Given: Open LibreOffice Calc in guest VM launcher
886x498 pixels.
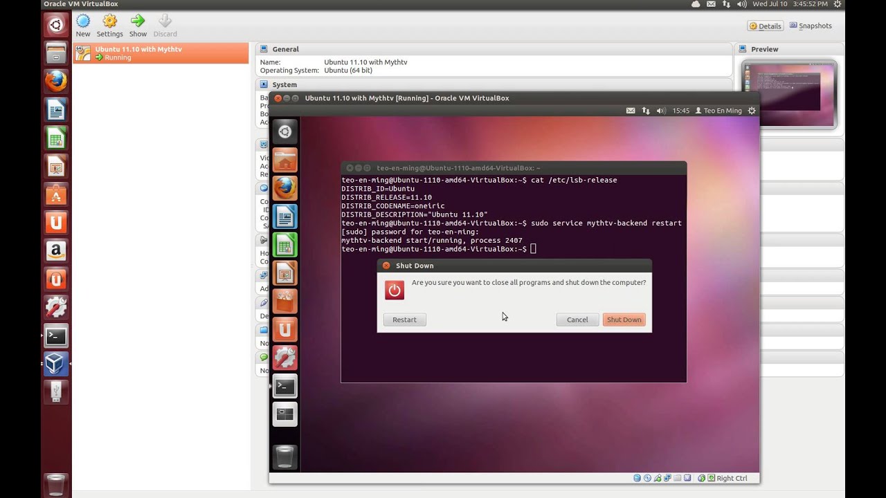Looking at the screenshot, I should 284,245.
